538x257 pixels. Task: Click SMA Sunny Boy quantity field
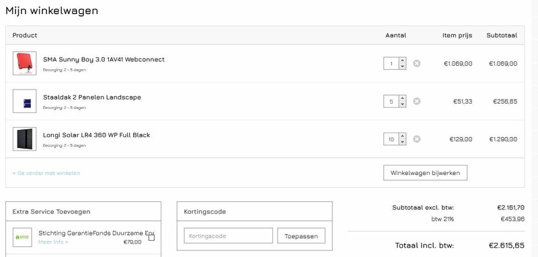(x=391, y=63)
